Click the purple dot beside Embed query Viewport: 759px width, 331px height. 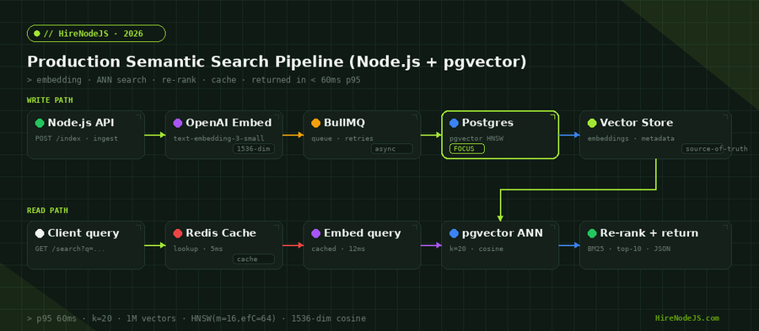pos(316,233)
